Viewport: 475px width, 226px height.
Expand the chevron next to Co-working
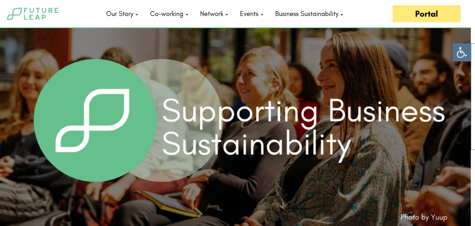click(187, 15)
